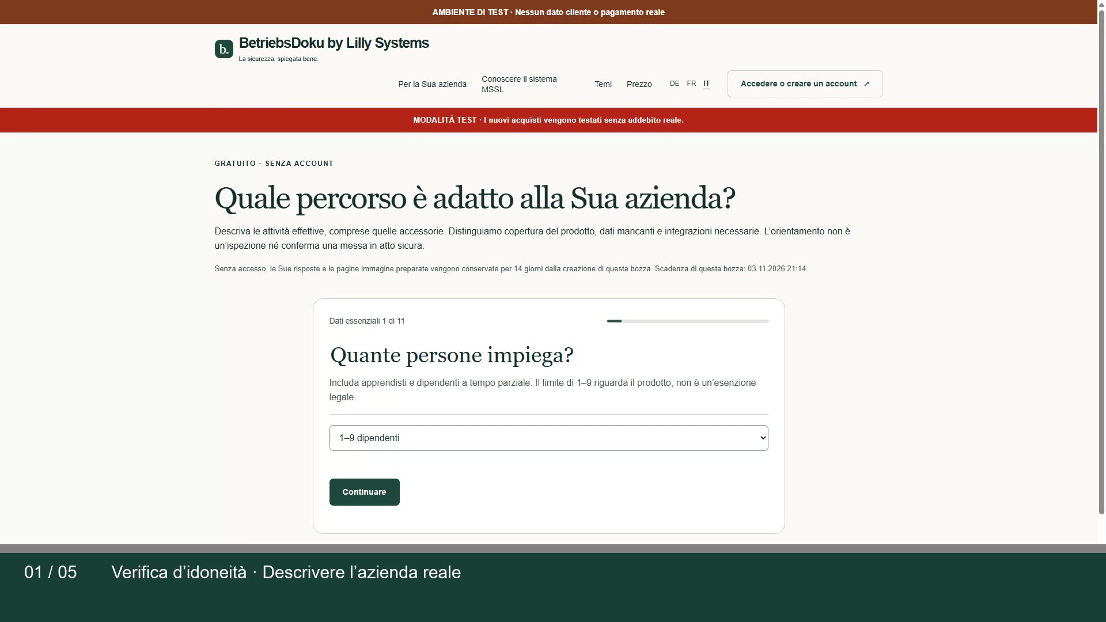Click the '01 / 05' step counter
1106x622 pixels.
51,572
